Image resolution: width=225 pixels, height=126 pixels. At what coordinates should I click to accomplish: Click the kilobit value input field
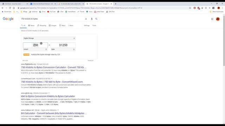pos(35,45)
